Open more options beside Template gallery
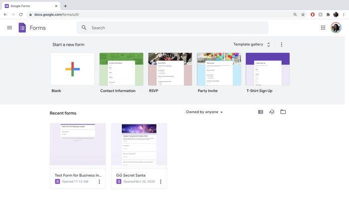The width and height of the screenshot is (349, 218). (281, 45)
